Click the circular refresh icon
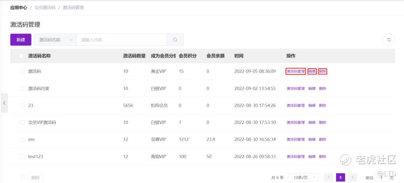The image size is (404, 183). click(x=389, y=40)
